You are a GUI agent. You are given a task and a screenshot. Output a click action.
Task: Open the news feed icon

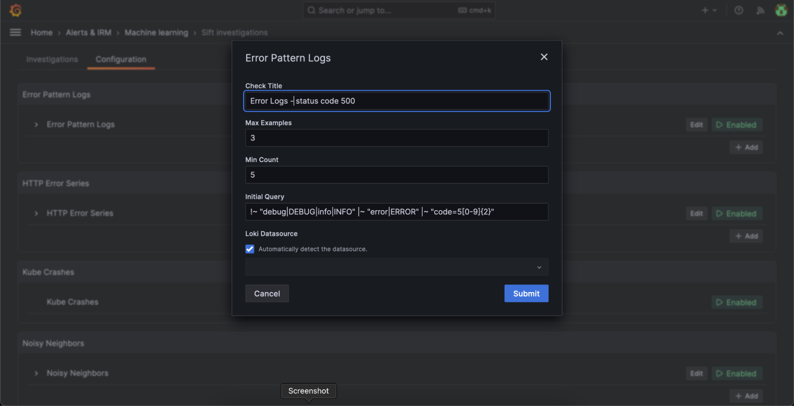tap(761, 10)
